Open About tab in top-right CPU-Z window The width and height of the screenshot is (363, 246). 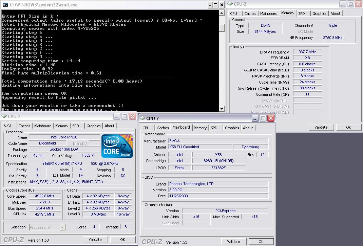335,14
